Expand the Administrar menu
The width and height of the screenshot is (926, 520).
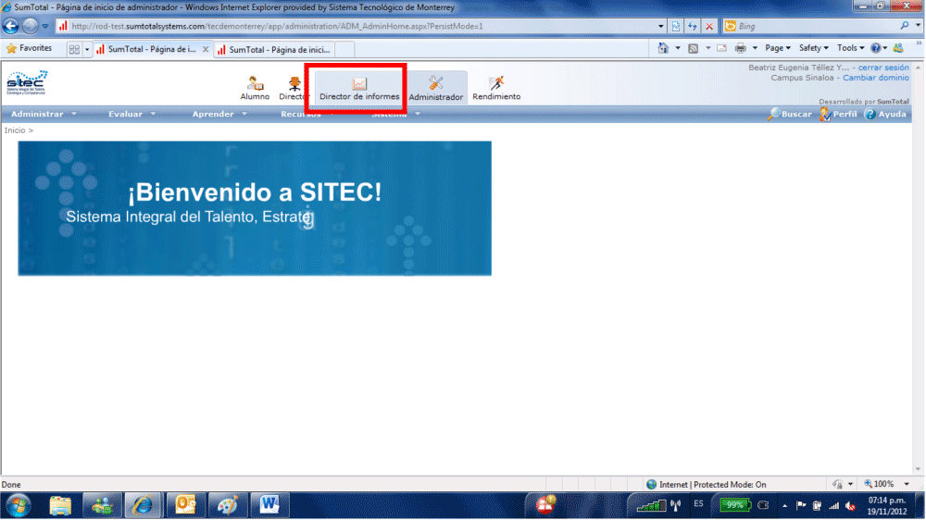[x=44, y=114]
